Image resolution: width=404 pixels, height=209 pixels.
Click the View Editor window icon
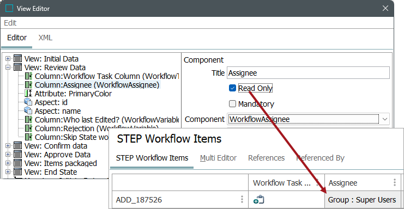click(x=9, y=8)
